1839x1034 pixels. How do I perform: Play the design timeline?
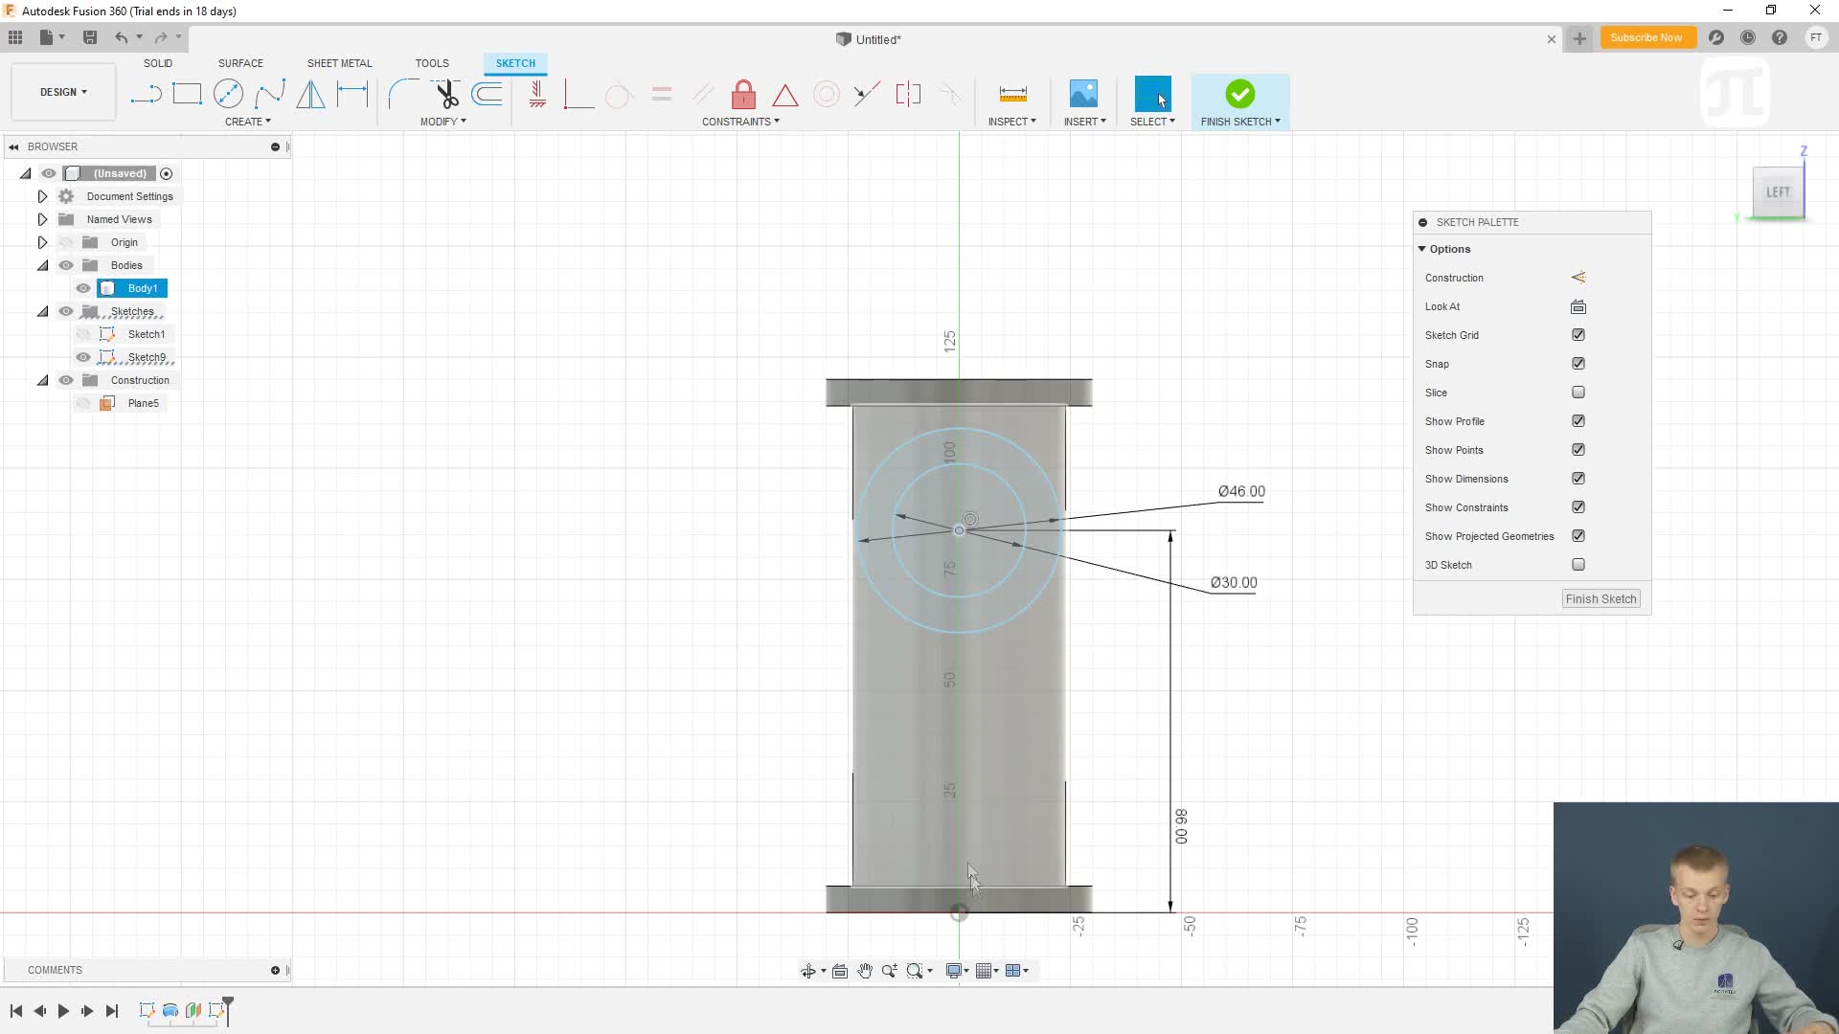pos(63,1011)
